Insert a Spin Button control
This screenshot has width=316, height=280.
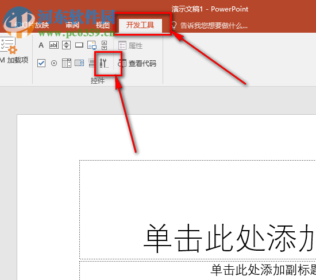click(66, 45)
